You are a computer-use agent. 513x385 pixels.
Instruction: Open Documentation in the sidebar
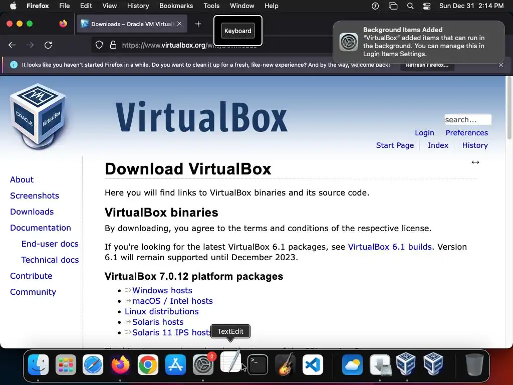[x=40, y=228]
